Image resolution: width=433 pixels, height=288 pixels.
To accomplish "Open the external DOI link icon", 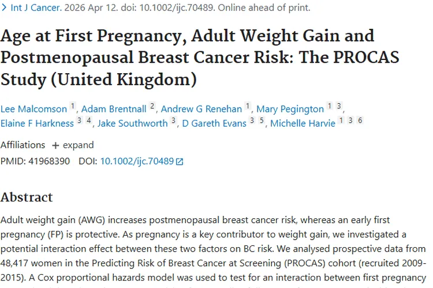I will (180, 162).
